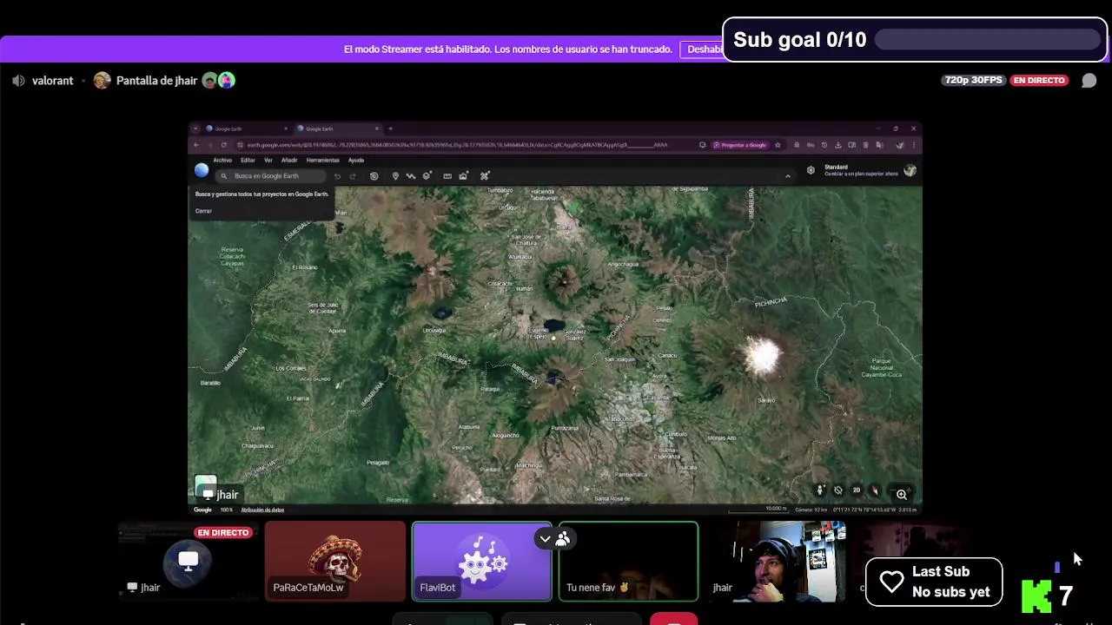The width and height of the screenshot is (1112, 625).
Task: Click the redo arrow in Google Earth toolbar
Action: pos(352,176)
